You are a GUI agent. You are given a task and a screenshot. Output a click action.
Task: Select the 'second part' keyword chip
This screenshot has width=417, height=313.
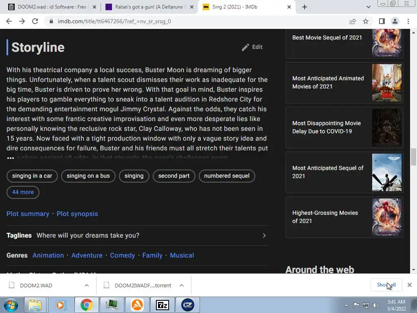point(174,176)
